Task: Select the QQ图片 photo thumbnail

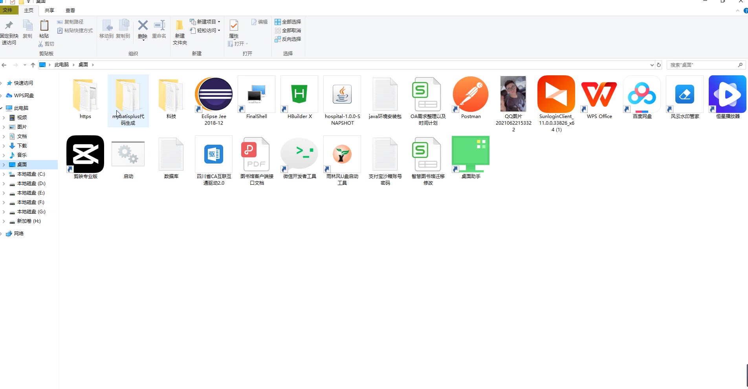Action: (x=513, y=95)
